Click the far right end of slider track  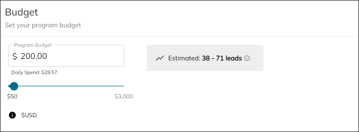(123, 86)
